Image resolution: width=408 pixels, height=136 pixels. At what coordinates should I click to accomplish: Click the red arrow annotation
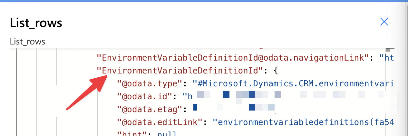[86, 92]
